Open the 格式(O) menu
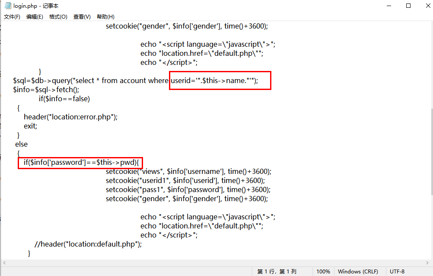Viewport: 433px width, 276px height. pos(58,17)
